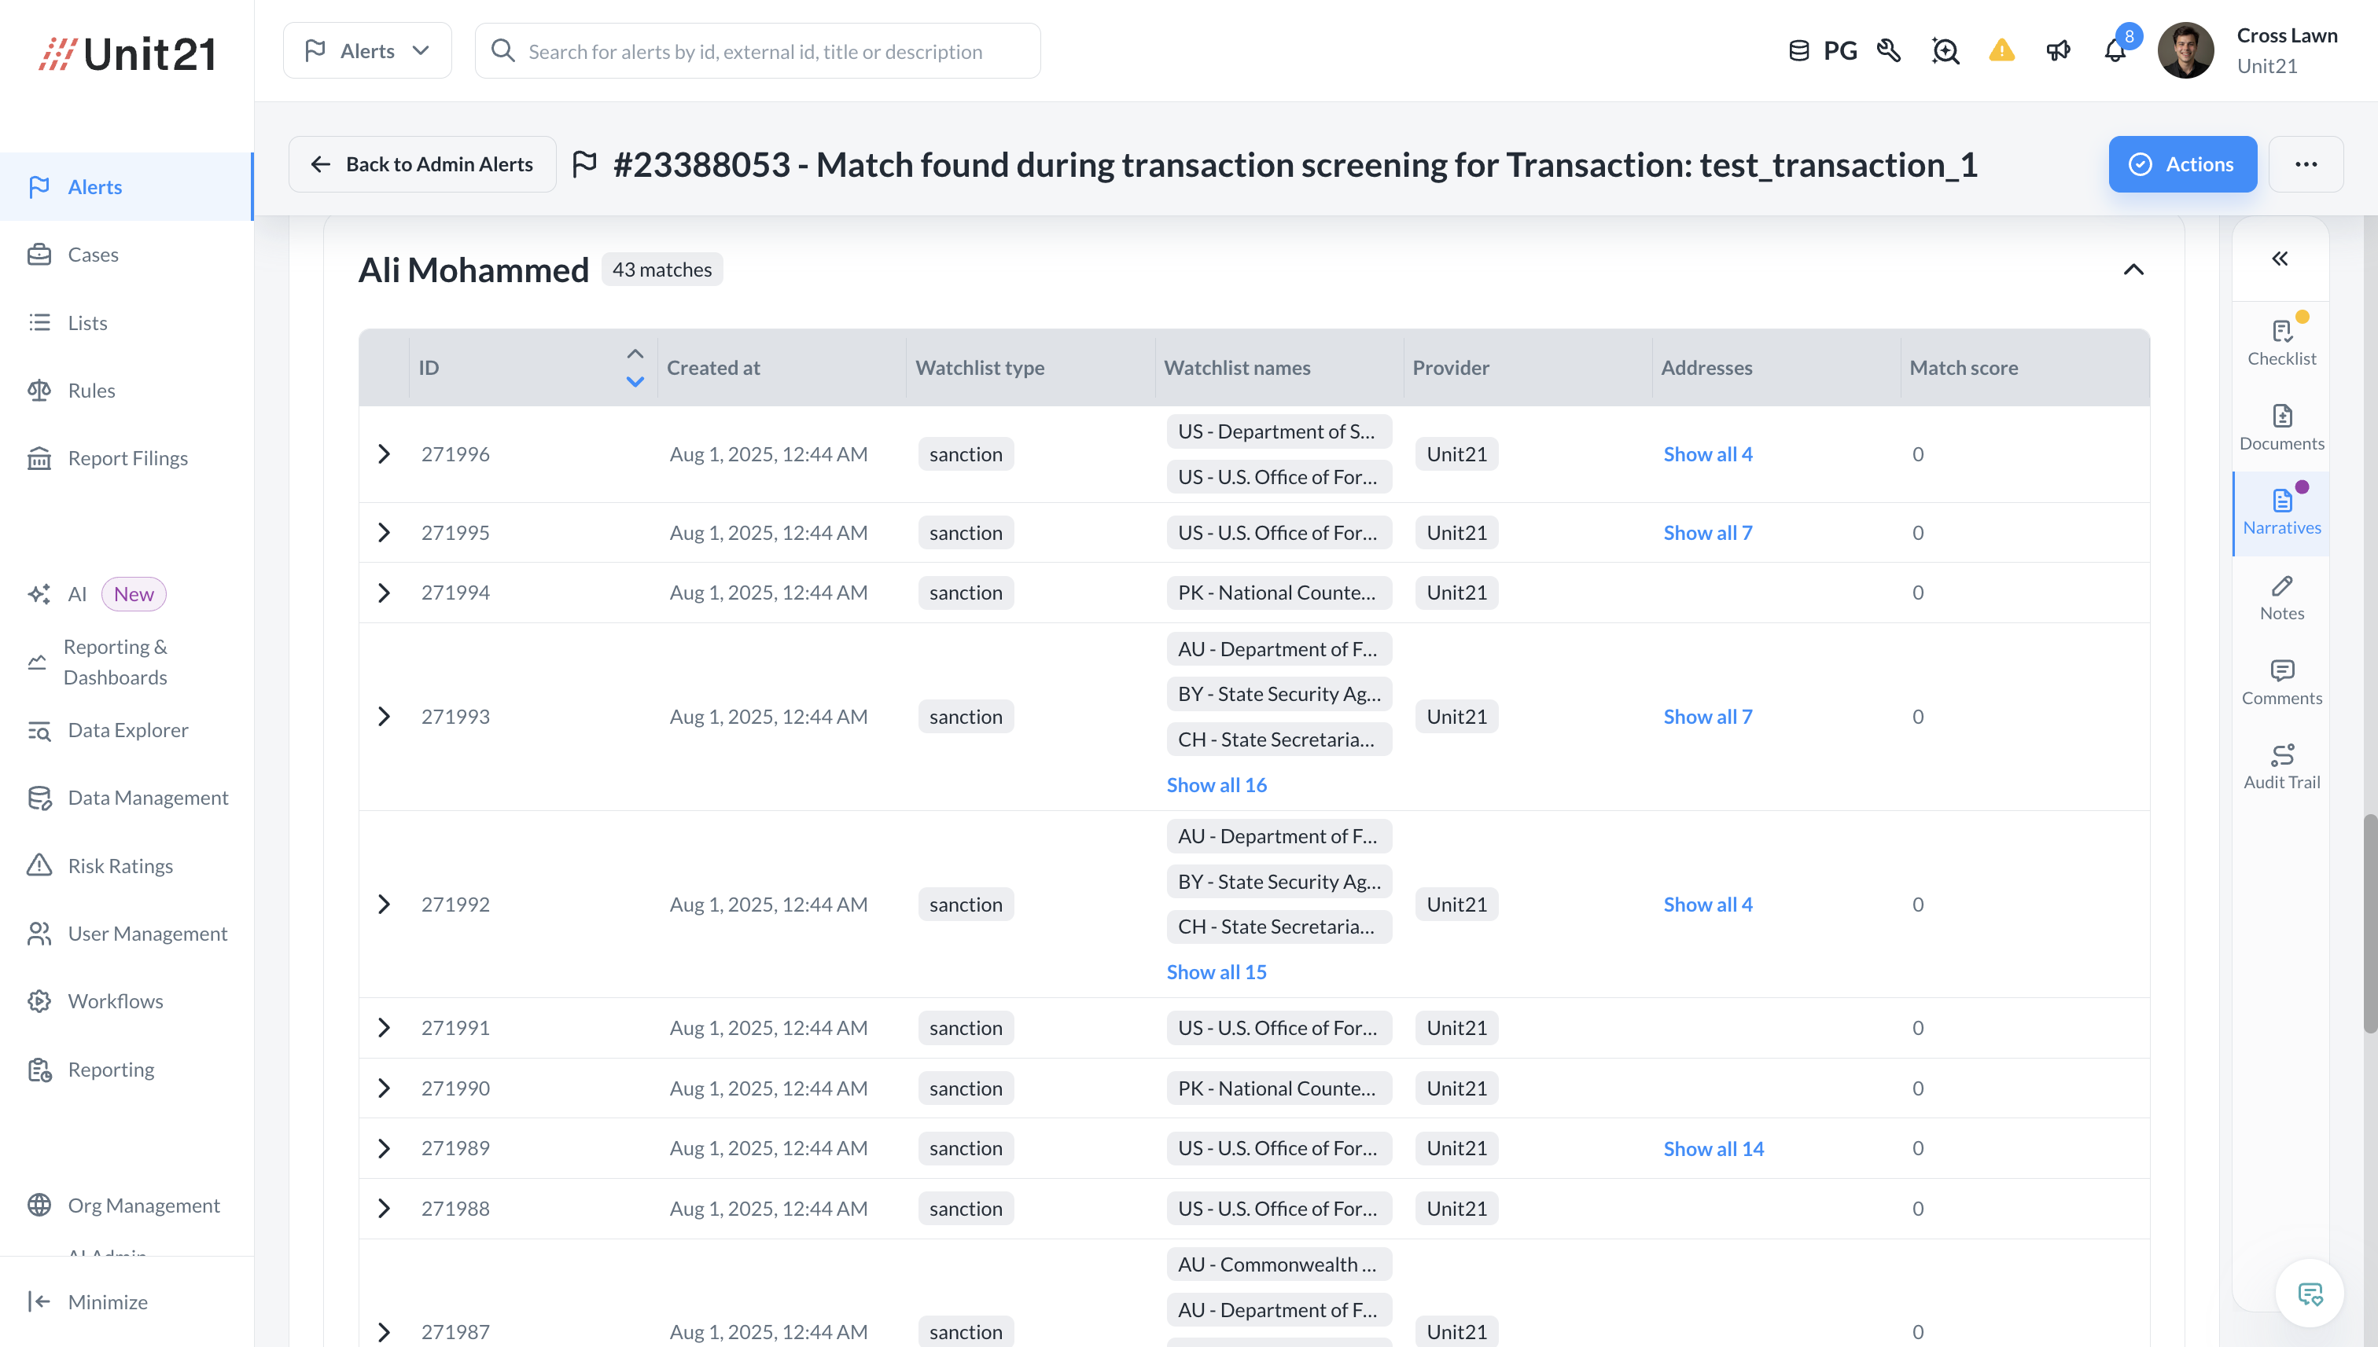The width and height of the screenshot is (2378, 1347).
Task: Click the yellow warning triangle icon
Action: tap(2001, 51)
